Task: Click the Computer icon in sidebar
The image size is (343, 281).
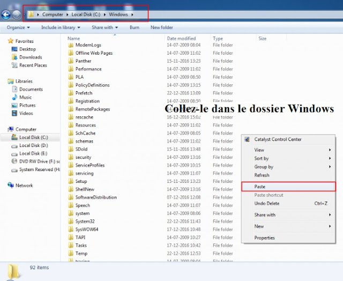Action: [11, 129]
